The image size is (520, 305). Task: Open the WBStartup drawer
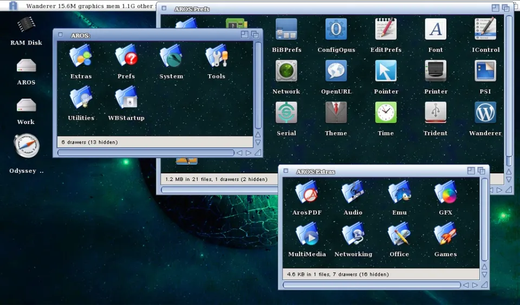(x=126, y=98)
